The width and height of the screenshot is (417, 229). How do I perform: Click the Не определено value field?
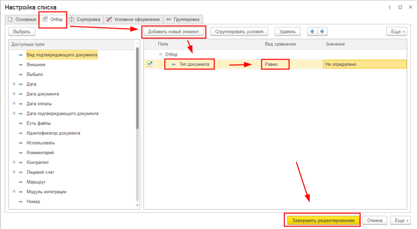click(x=364, y=64)
